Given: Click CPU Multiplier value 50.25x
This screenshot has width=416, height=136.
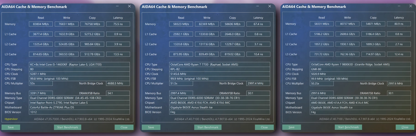Looking at the screenshot, I should (x=321, y=83).
